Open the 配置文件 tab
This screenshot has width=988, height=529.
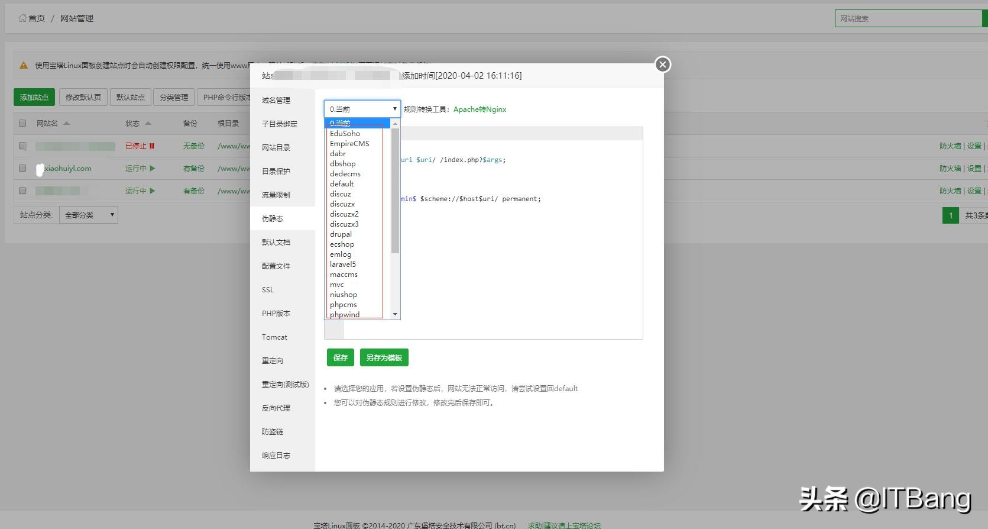[283, 266]
